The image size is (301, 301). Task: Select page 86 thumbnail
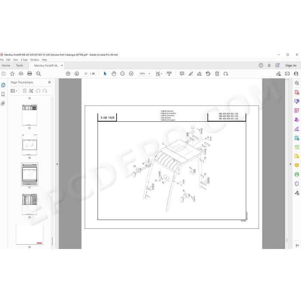point(30,145)
